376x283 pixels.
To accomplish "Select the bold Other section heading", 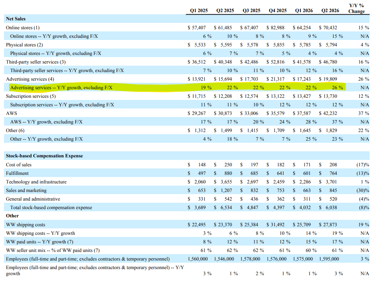I will pos(12,216).
